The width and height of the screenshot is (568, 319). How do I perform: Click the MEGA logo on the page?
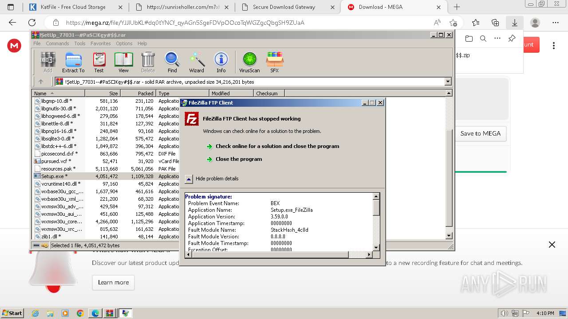(x=14, y=45)
